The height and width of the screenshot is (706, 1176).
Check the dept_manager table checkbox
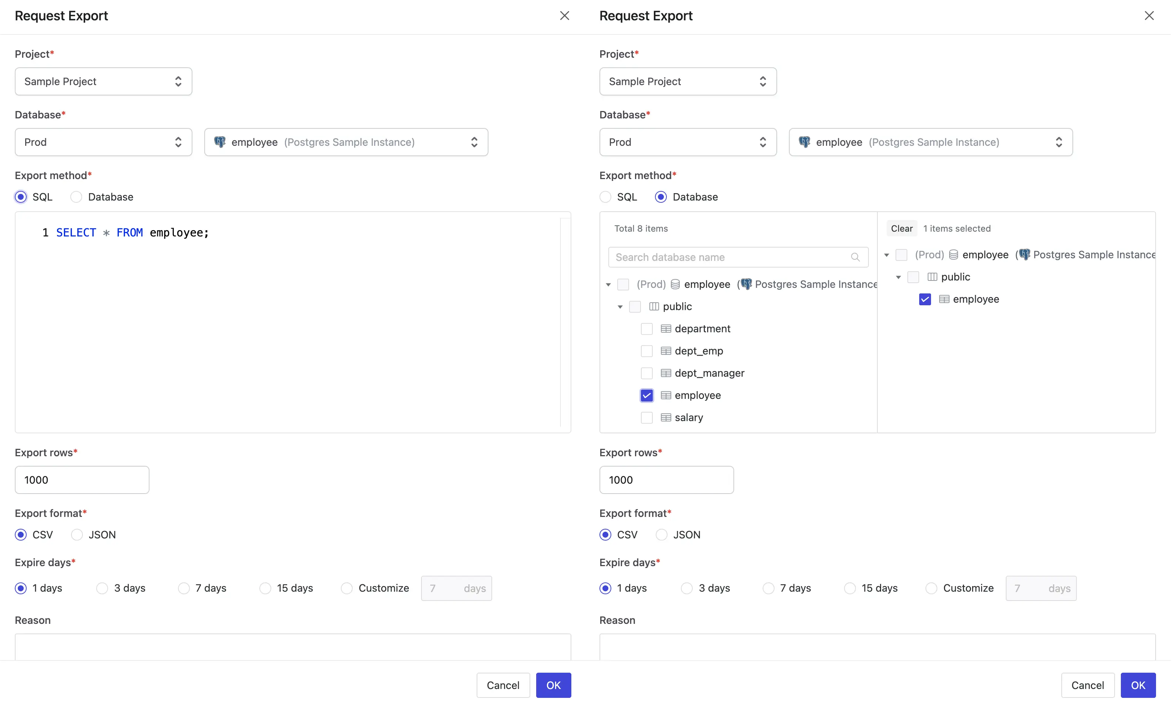tap(647, 373)
